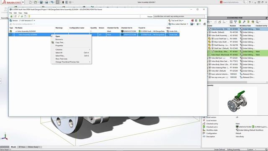Click the green export icon with dropdown arrow
This screenshot has width=268, height=151.
198,24
